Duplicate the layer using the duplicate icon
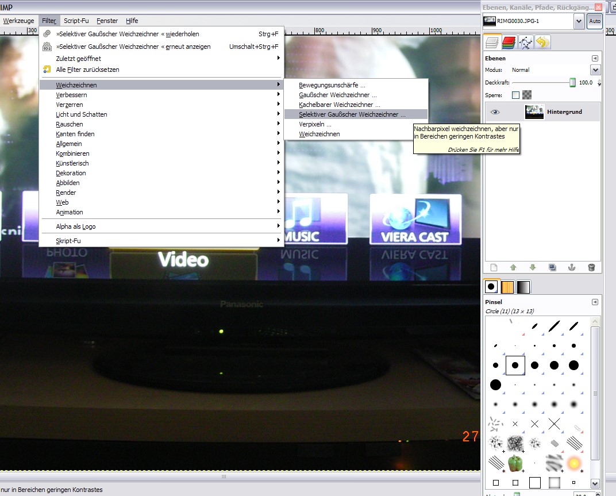 point(552,267)
